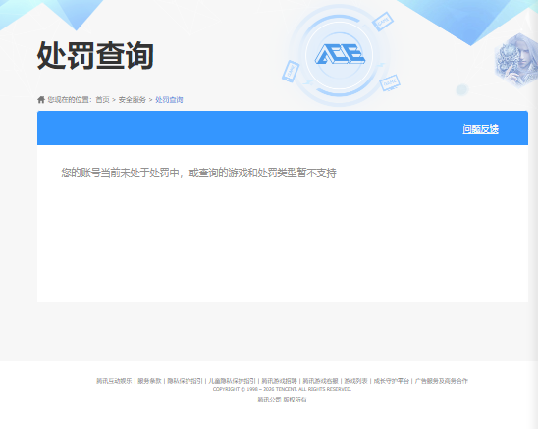Open the 问题反馈 link
This screenshot has width=538, height=429.
coord(480,129)
